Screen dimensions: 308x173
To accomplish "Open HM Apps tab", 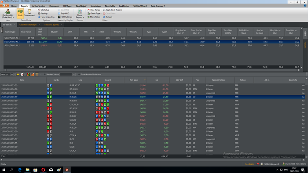I will [67, 6].
